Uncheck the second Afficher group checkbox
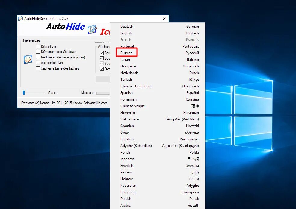Viewport: 296px width, 209px height. coord(102,58)
